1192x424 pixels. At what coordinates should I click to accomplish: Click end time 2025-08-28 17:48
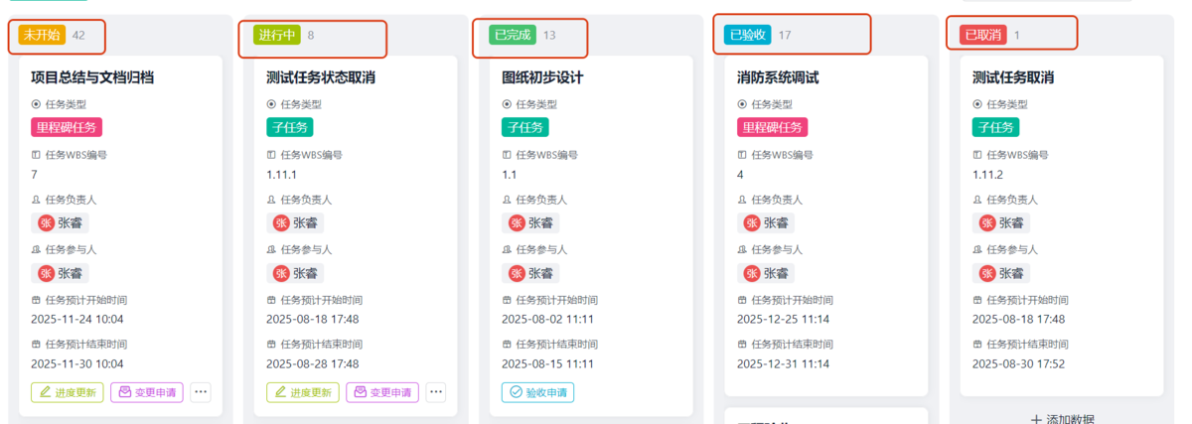(x=313, y=363)
